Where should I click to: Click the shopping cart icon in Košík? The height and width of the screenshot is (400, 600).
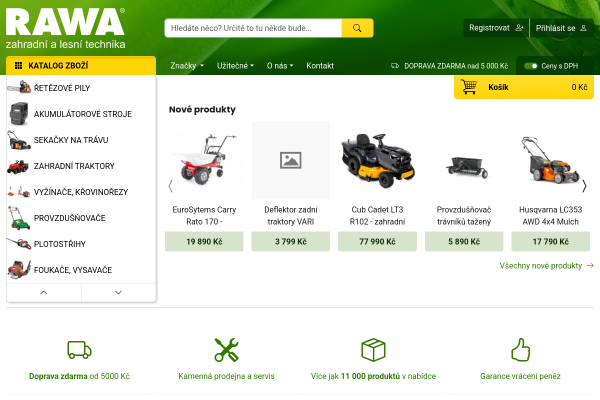tap(468, 87)
